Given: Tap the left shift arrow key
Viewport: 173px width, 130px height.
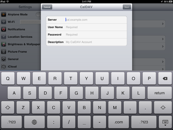Looking at the screenshot, I should point(8,107).
